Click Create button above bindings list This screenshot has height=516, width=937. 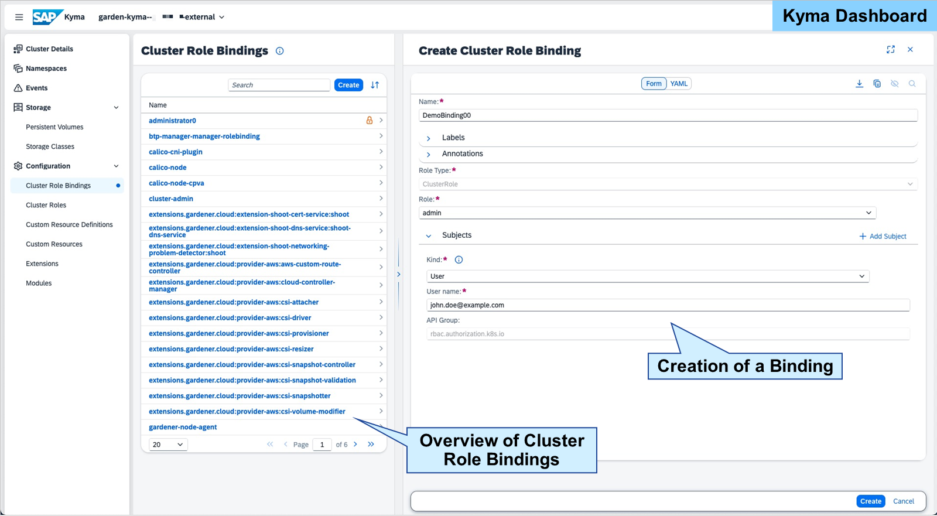coord(348,85)
